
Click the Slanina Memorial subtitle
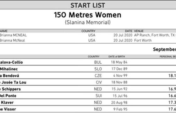[88, 22]
